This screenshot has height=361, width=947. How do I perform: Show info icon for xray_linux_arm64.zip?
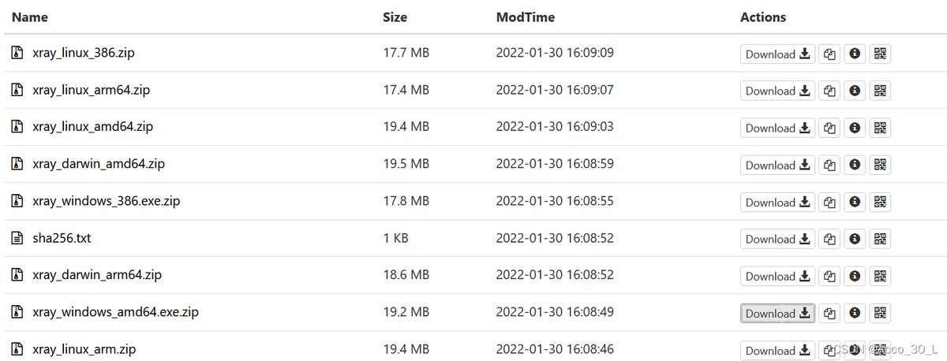(x=855, y=91)
